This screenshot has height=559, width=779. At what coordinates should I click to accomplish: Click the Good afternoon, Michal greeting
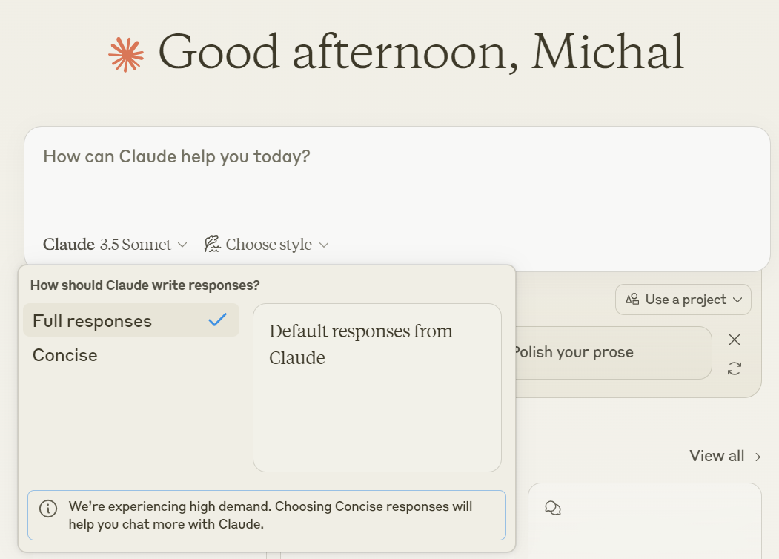[420, 52]
